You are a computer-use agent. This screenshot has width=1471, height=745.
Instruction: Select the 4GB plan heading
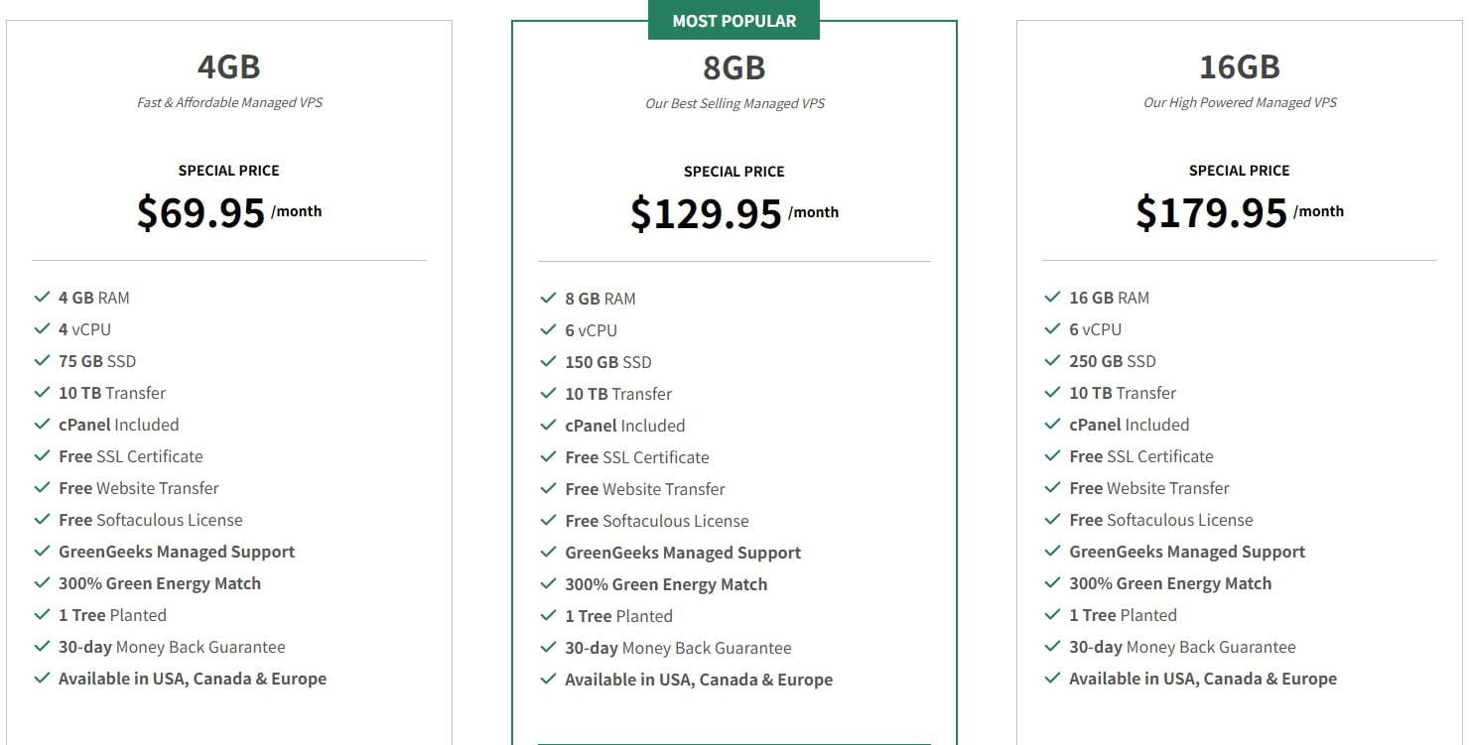[x=228, y=66]
